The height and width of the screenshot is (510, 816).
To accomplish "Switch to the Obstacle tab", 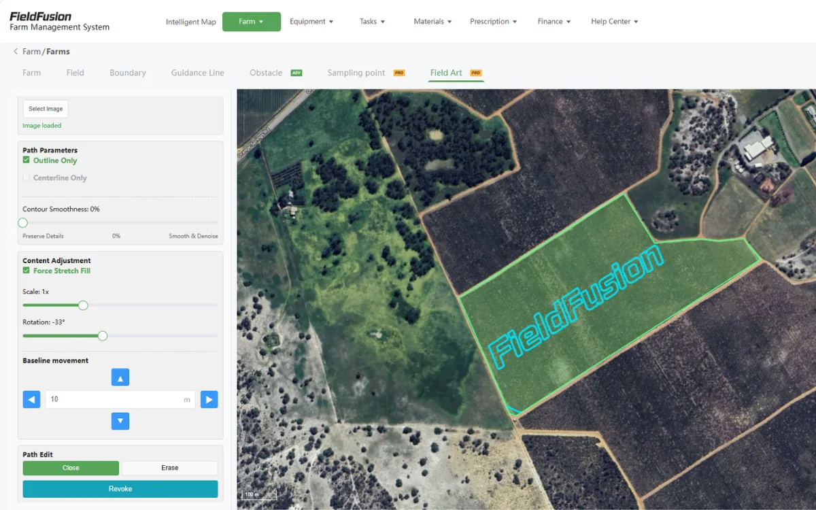I will coord(266,73).
